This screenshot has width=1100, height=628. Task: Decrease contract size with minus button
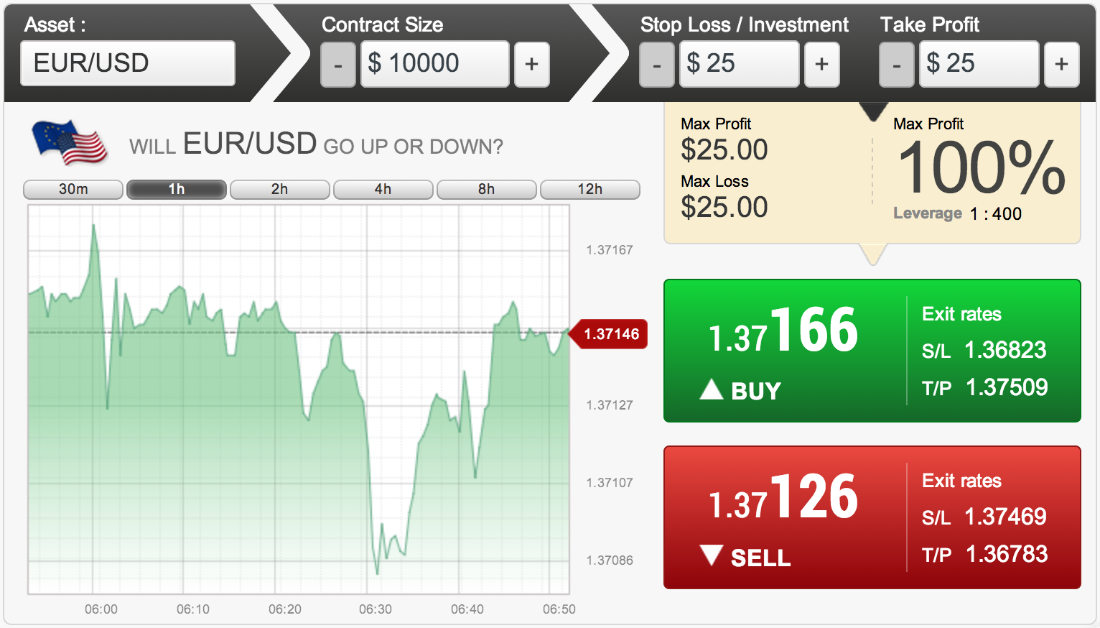pyautogui.click(x=337, y=64)
